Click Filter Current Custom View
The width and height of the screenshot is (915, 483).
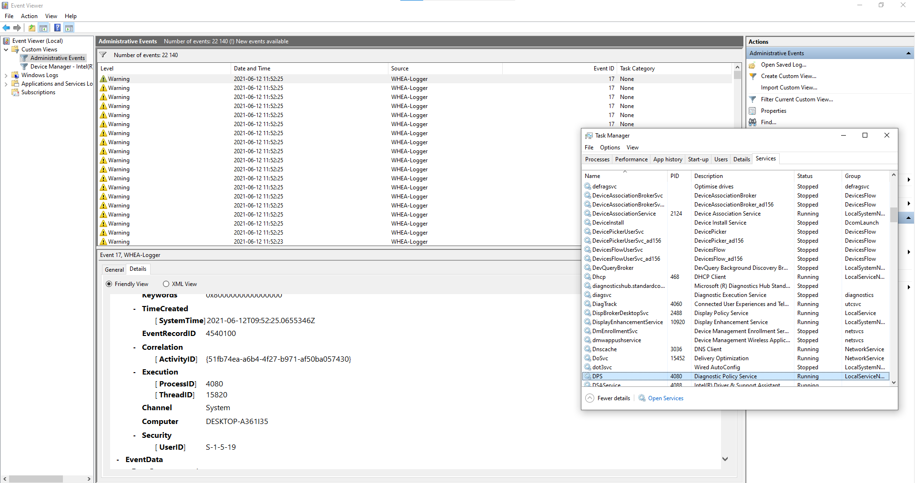pos(796,99)
